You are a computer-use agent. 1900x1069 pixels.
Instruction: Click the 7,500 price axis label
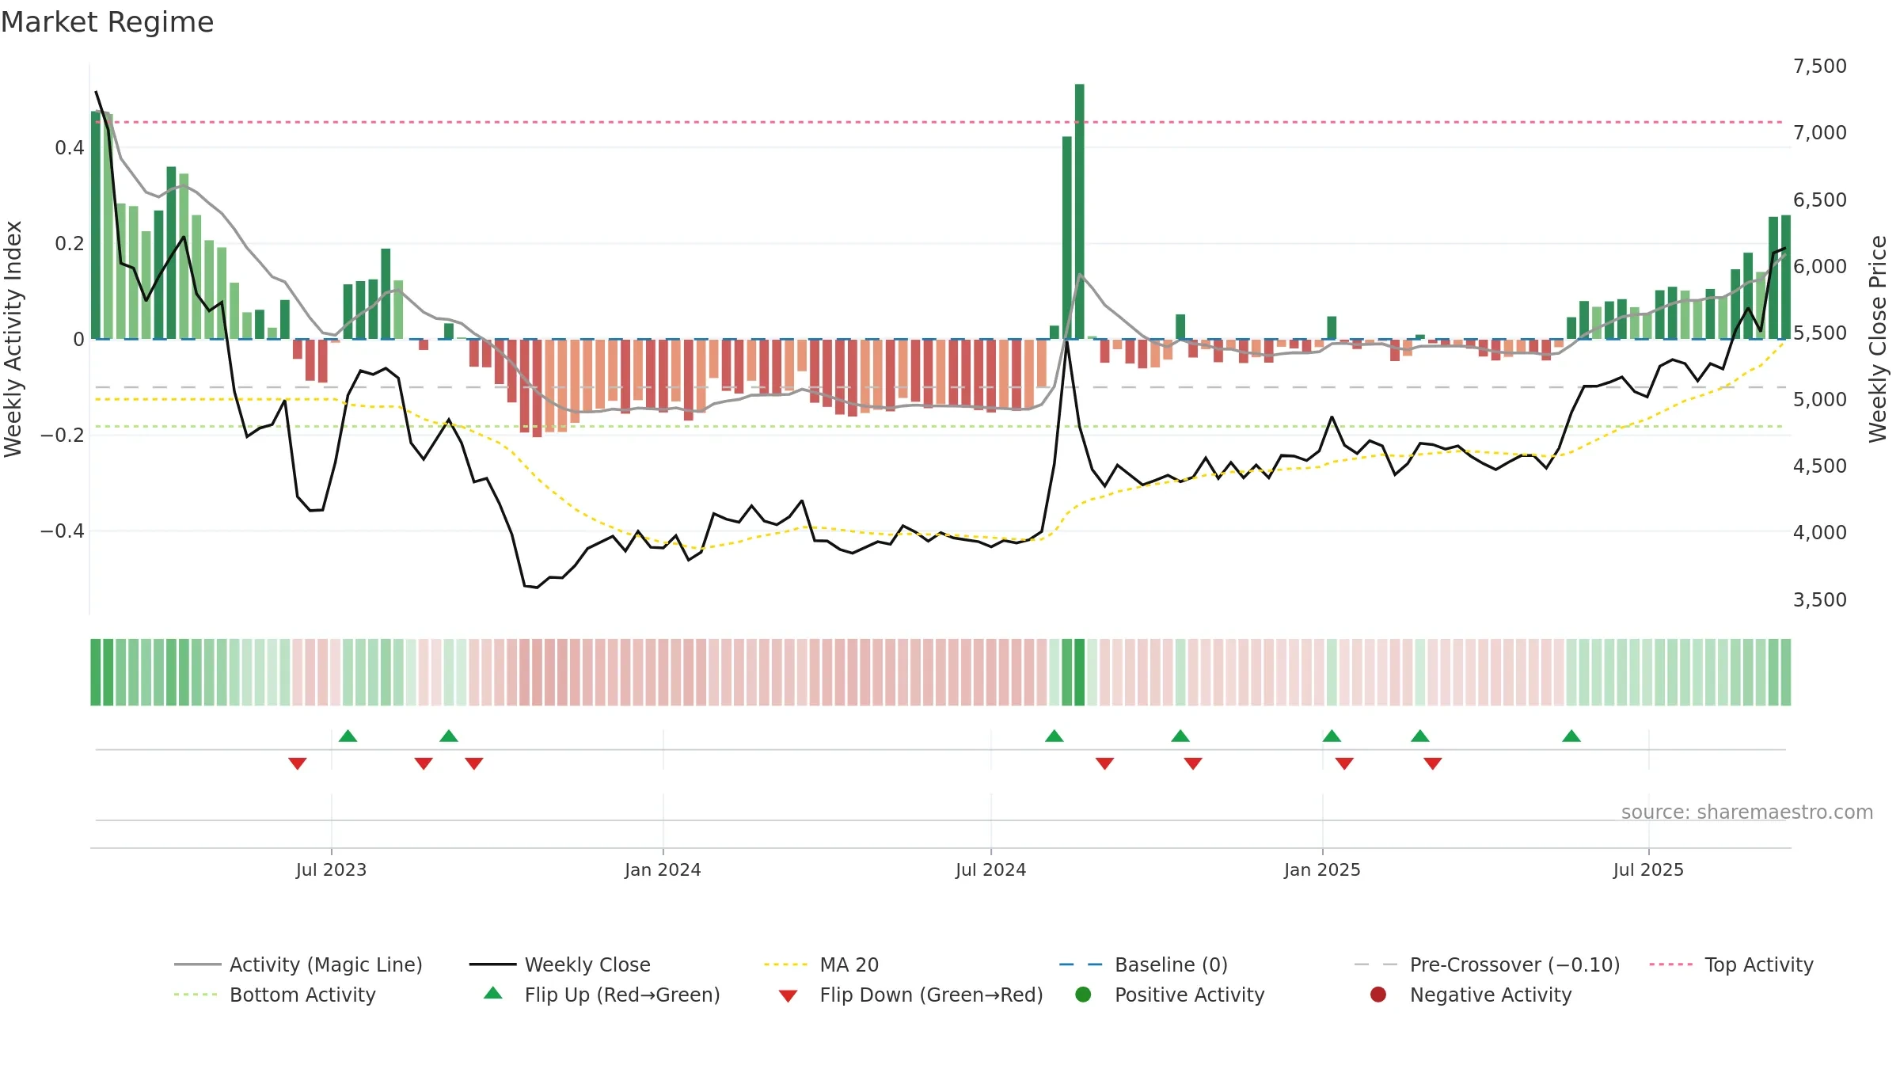1820,67
